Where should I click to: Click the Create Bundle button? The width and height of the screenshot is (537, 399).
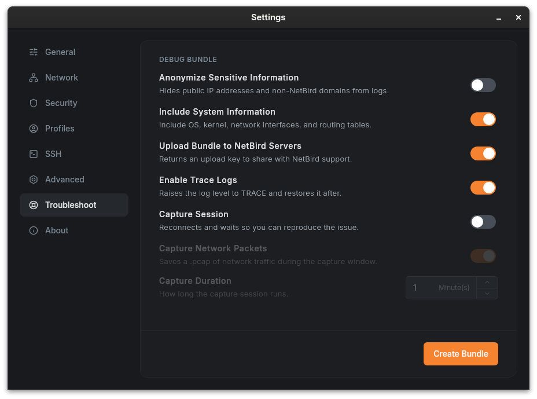(x=461, y=354)
